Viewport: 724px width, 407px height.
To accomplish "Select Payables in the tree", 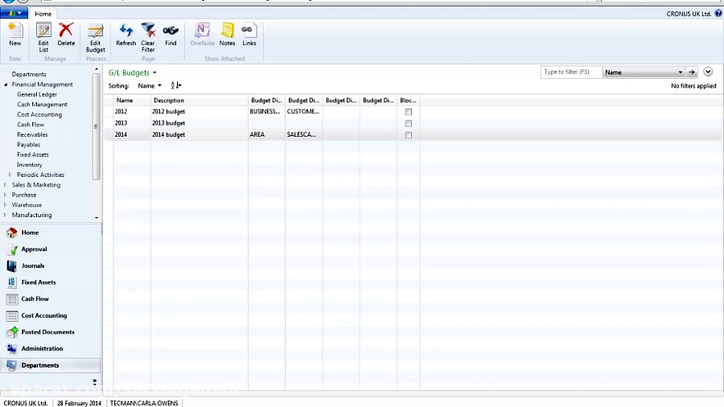I will [x=29, y=145].
